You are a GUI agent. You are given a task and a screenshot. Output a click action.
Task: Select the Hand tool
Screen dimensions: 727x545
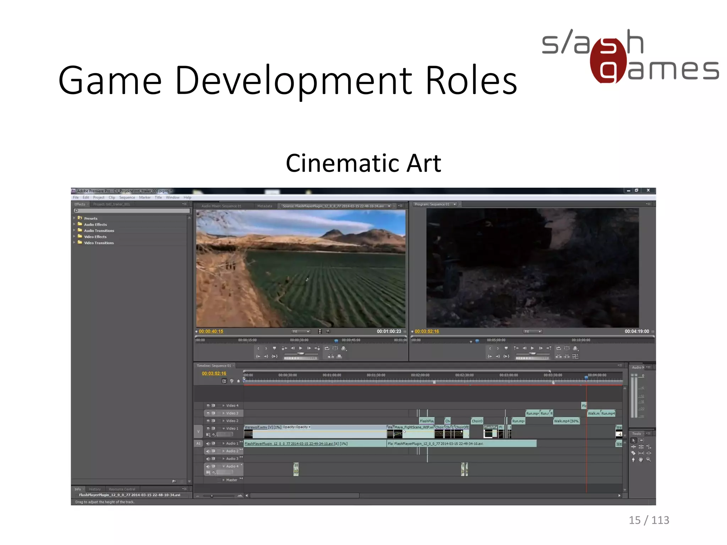coord(641,459)
